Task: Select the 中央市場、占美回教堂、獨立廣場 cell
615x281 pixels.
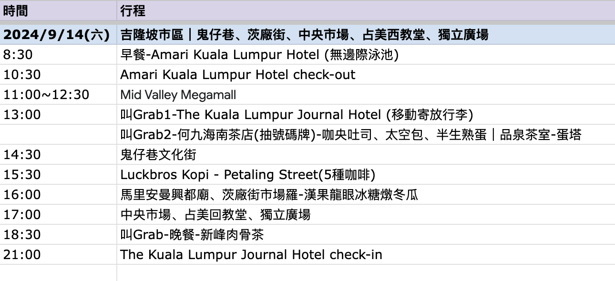Action: click(366, 215)
